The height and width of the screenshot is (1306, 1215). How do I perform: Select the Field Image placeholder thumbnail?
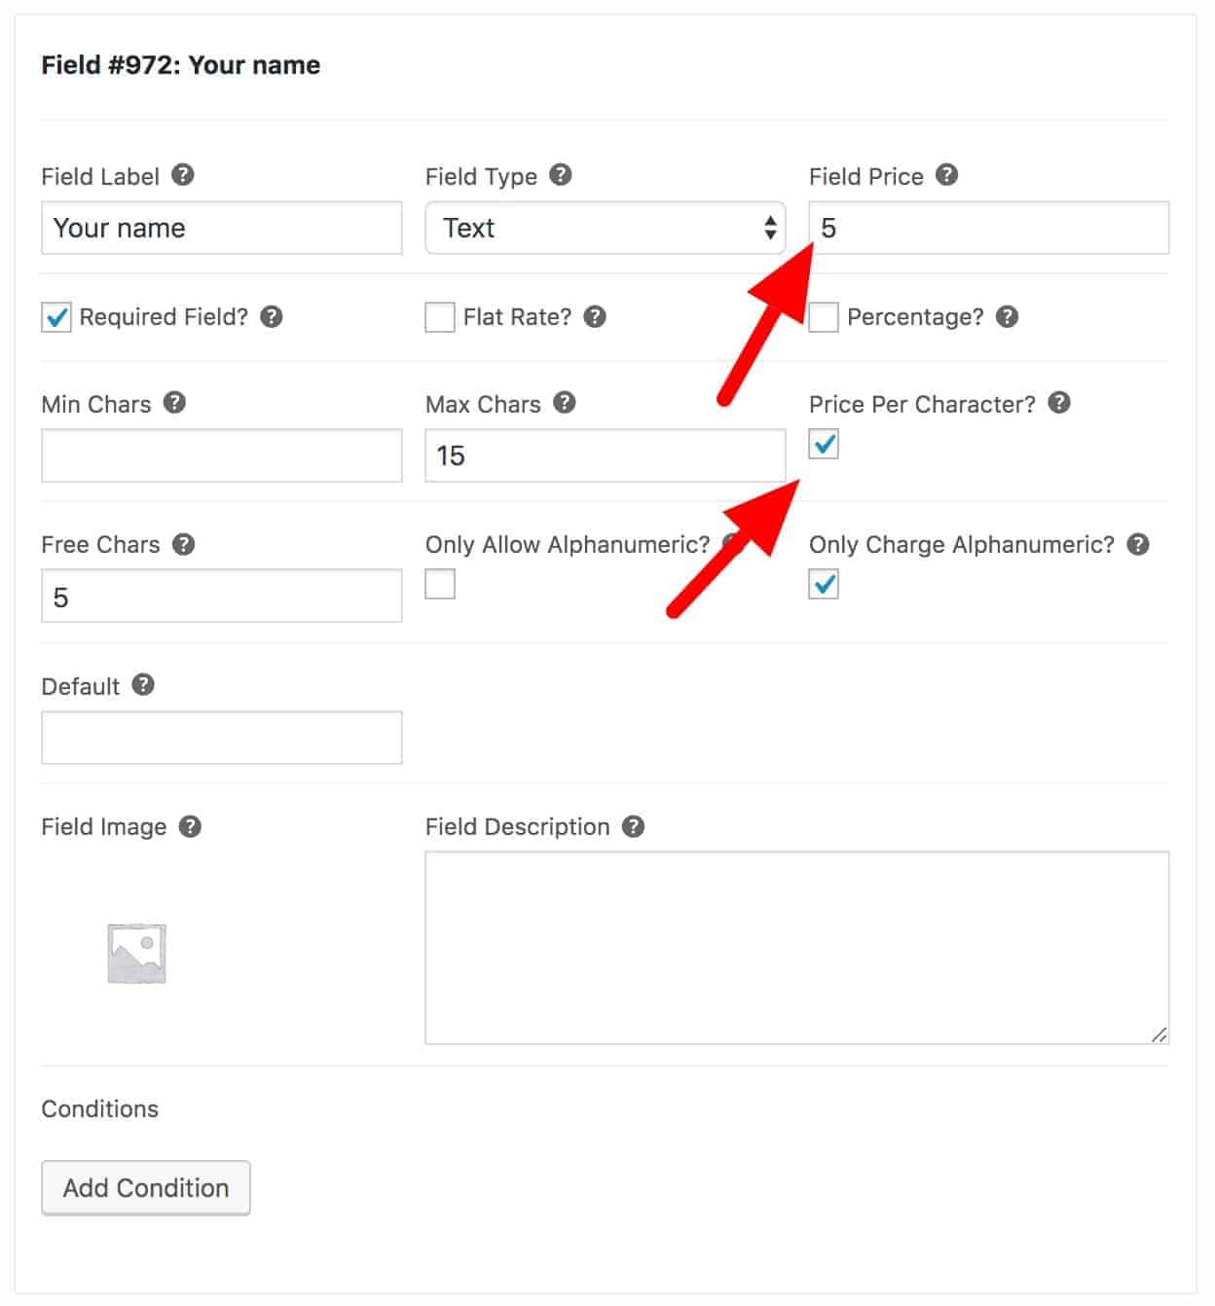click(137, 952)
